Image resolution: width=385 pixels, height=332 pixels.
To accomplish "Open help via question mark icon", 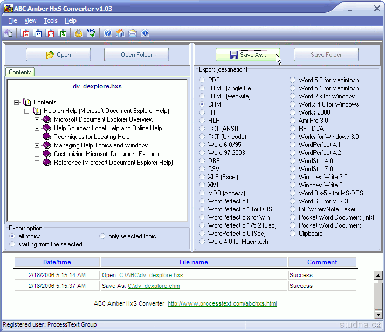I will point(108,33).
